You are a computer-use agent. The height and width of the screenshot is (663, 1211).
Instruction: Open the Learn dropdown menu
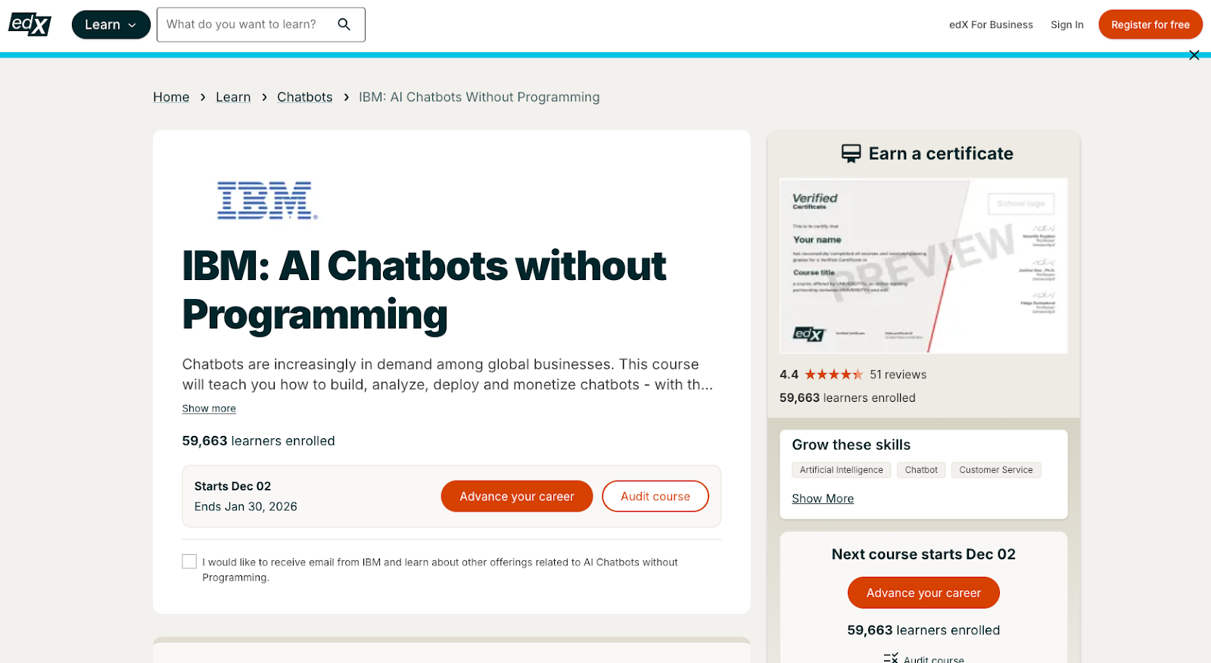(111, 24)
